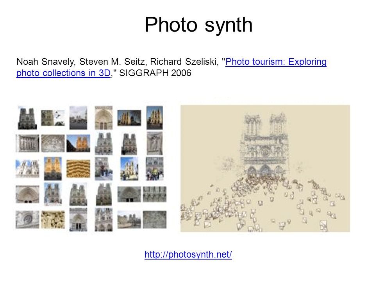Visit the http://photosynth.net/ link

(188, 254)
